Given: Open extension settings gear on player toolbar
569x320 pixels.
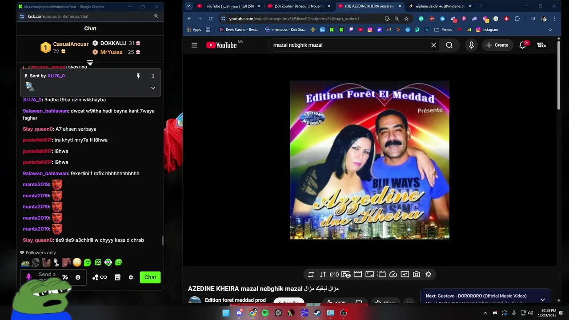Looking at the screenshot, I should tap(429, 274).
